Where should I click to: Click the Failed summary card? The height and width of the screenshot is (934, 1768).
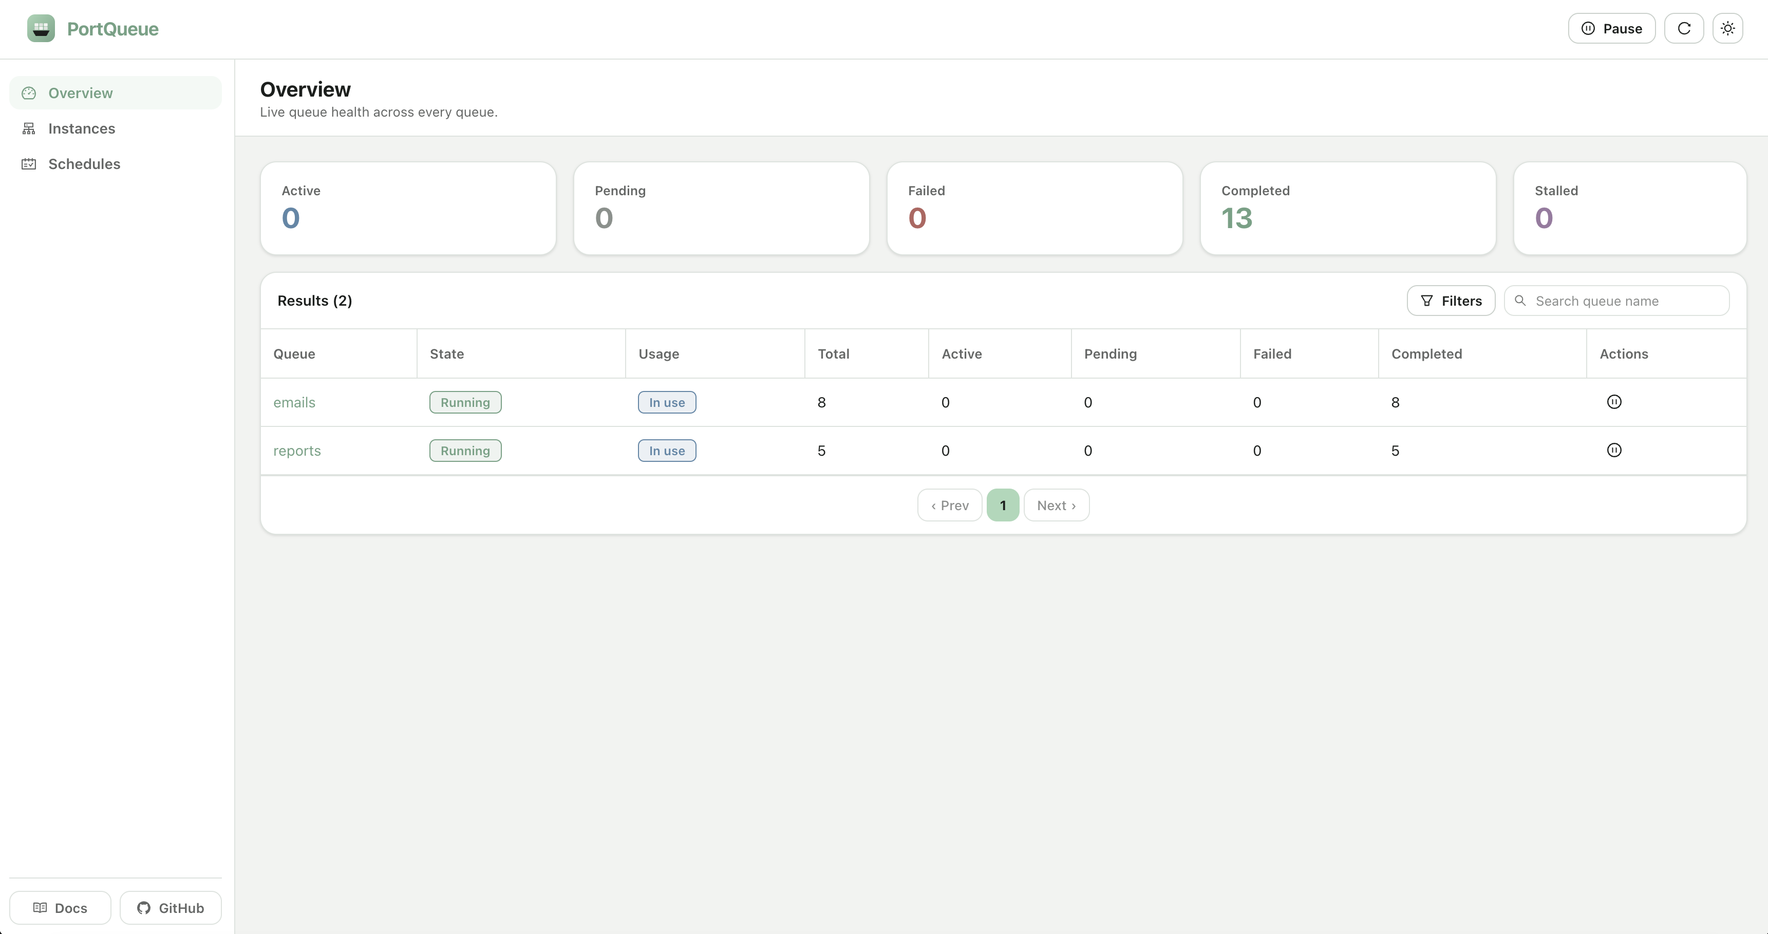pyautogui.click(x=1035, y=209)
